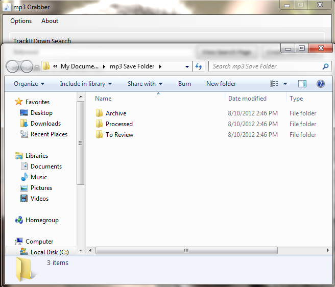Screen dimensions: 335x287
Task: Click Archive date modified cell
Action: coord(253,113)
